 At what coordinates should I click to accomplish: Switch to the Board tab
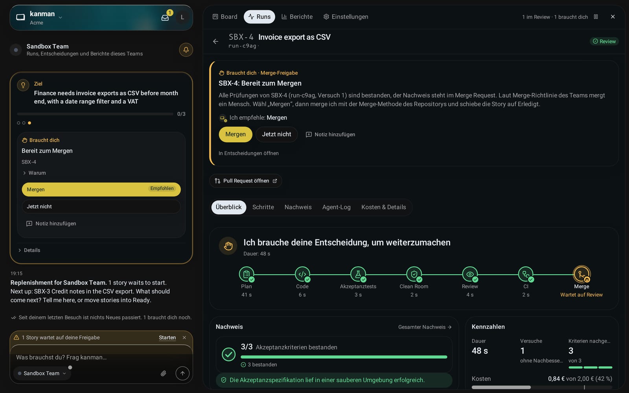225,17
